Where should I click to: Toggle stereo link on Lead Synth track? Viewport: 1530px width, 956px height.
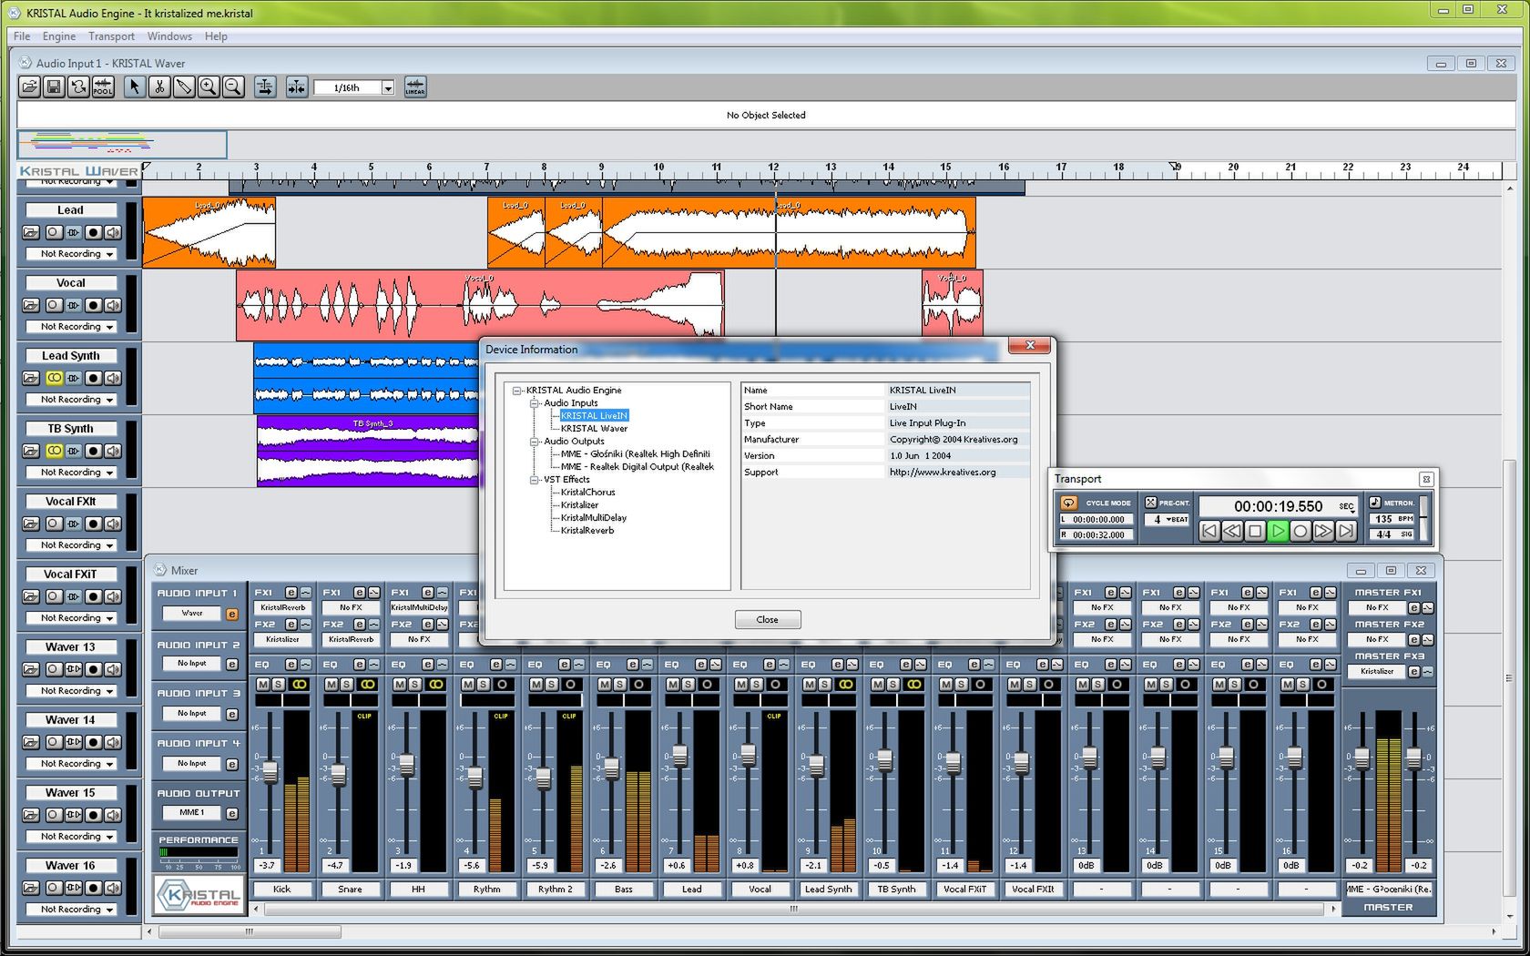(x=55, y=378)
